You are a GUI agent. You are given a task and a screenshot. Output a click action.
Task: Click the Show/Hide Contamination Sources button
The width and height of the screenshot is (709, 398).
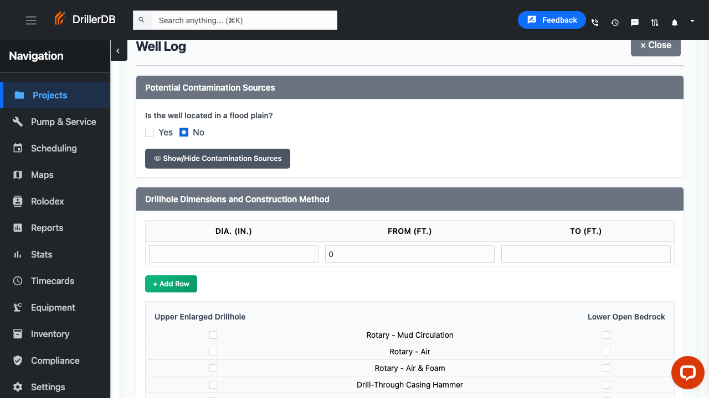tap(217, 159)
